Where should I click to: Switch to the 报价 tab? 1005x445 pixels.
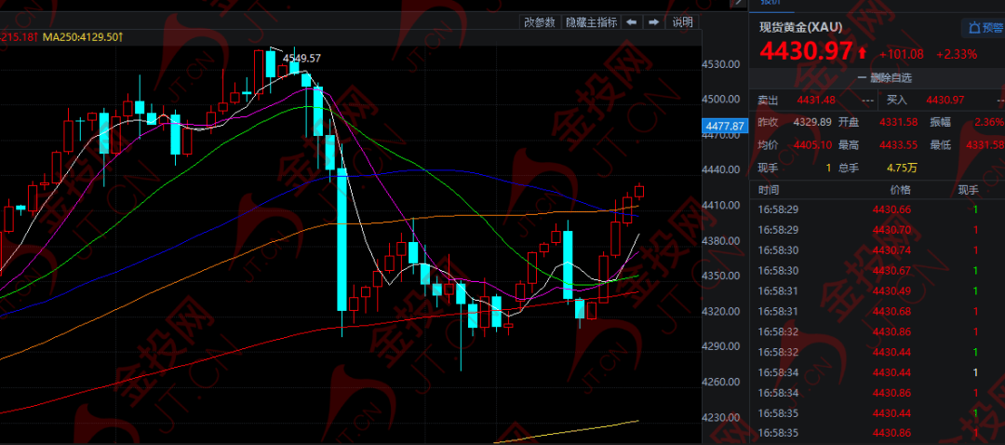[771, 3]
